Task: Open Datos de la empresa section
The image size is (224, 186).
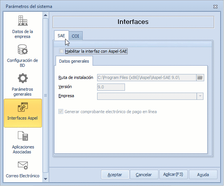Action: [22, 27]
